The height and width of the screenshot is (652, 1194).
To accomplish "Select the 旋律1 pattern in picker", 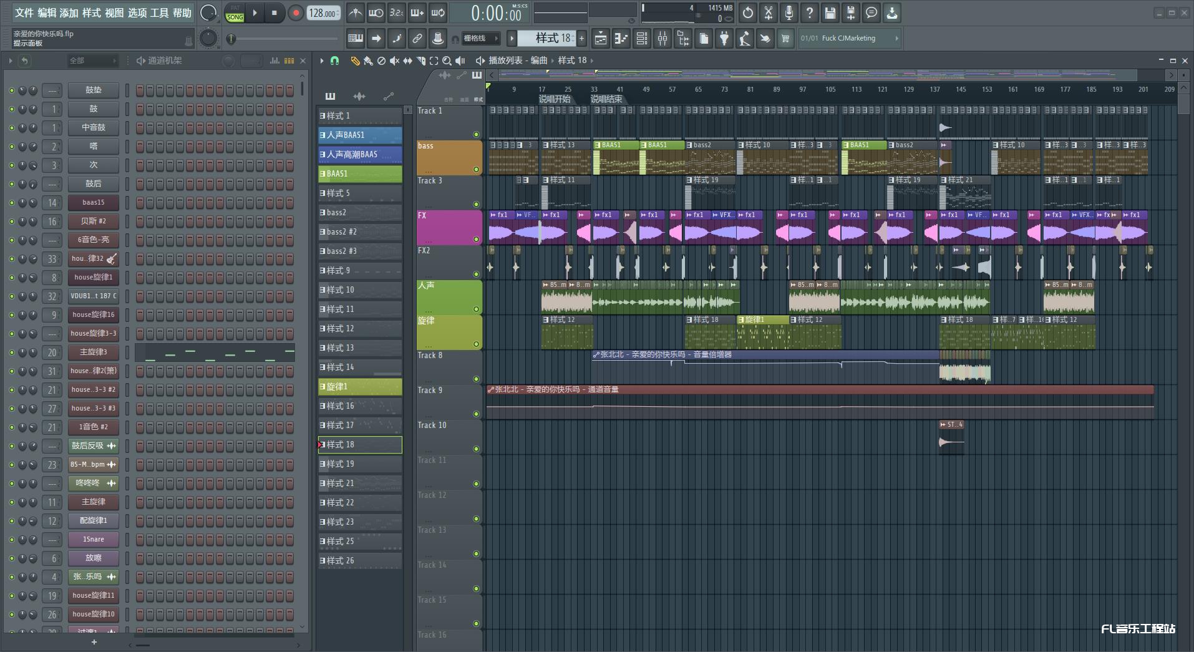I will click(x=360, y=387).
